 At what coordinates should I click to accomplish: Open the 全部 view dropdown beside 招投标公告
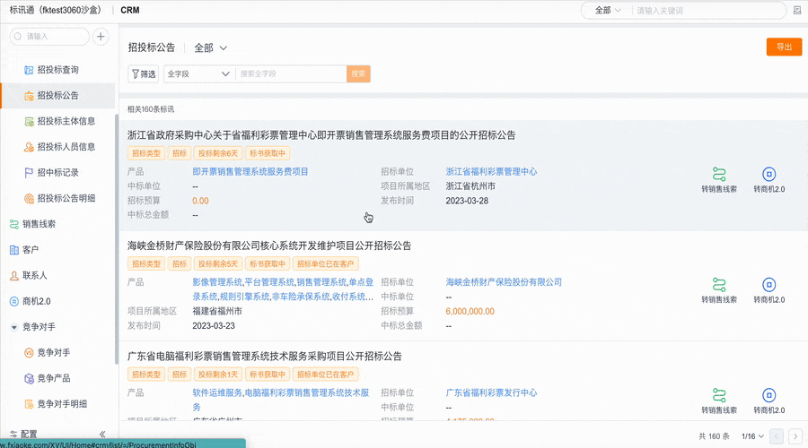tap(210, 47)
